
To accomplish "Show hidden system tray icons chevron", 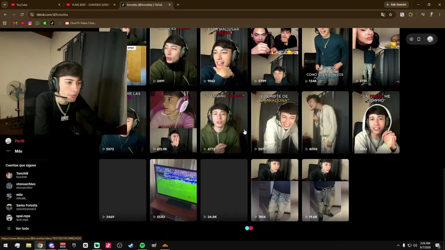I will [x=398, y=245].
